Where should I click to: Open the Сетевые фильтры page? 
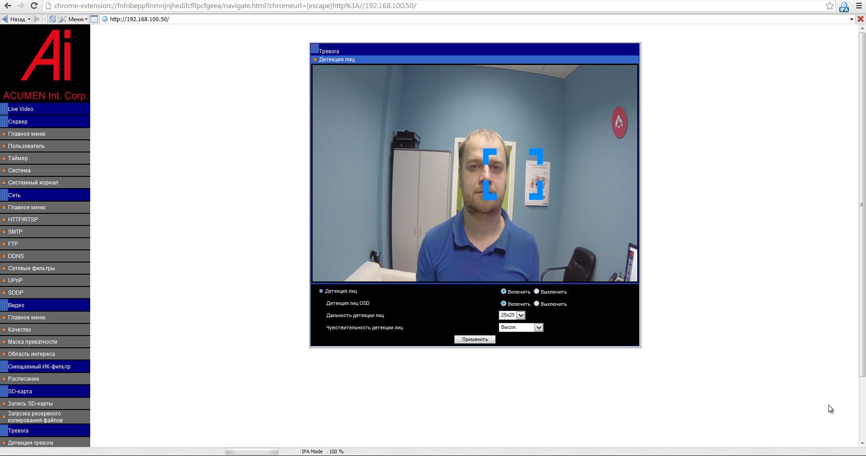45,268
